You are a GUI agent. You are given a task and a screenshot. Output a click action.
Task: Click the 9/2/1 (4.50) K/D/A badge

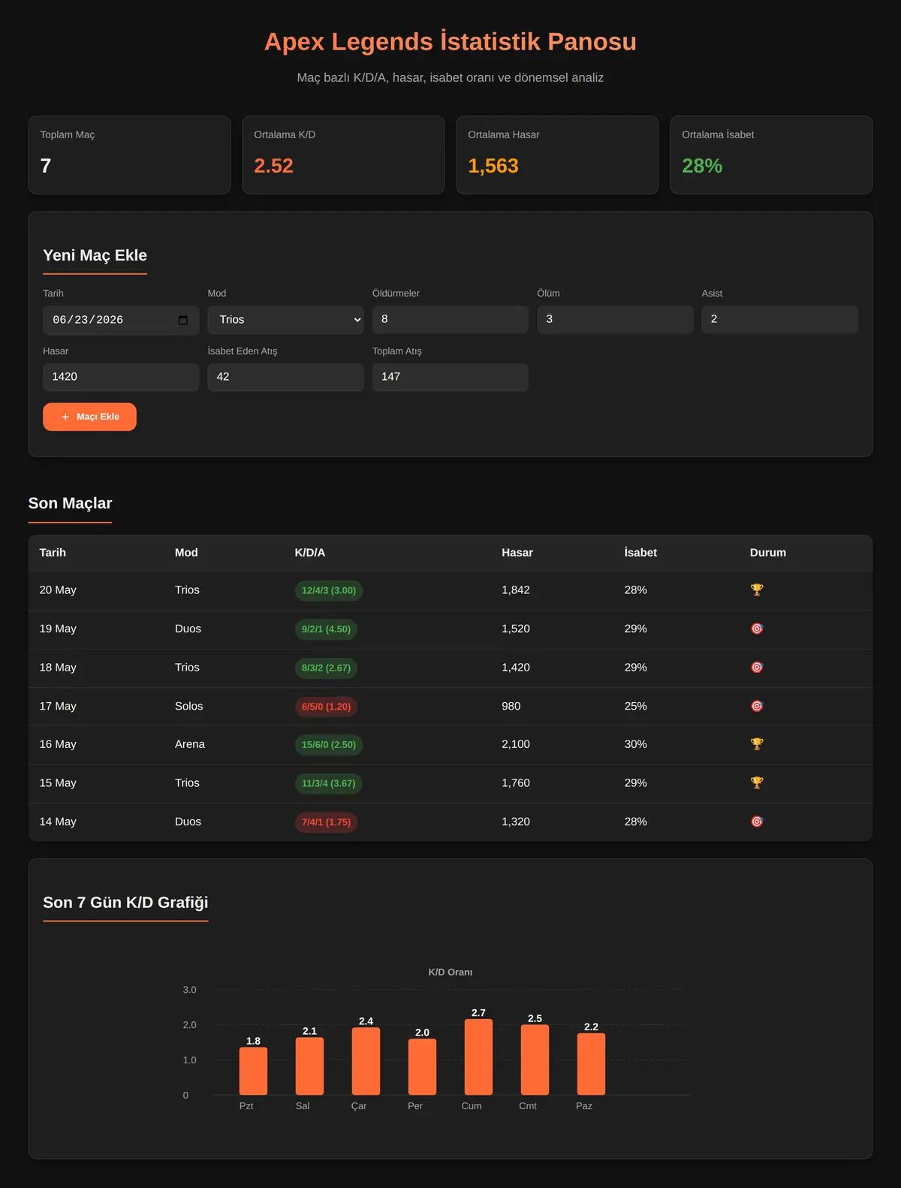point(326,629)
